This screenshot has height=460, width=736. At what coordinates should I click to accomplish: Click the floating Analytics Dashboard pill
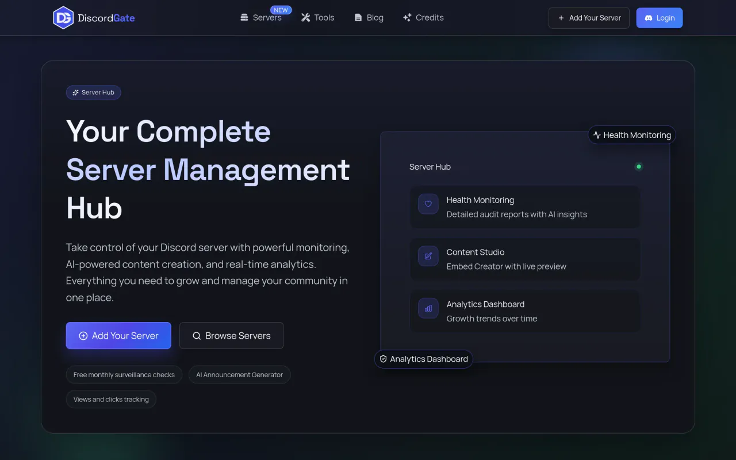424,359
